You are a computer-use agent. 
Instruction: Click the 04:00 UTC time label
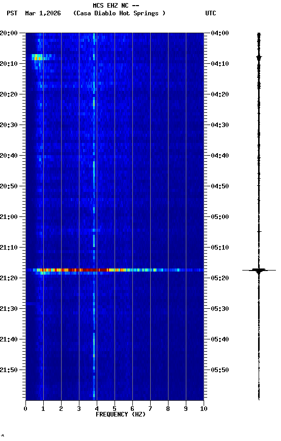pos(220,33)
